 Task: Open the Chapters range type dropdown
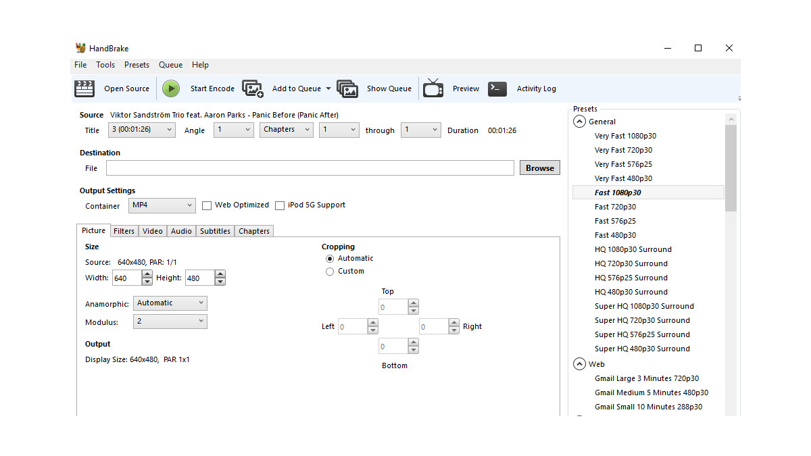[287, 130]
